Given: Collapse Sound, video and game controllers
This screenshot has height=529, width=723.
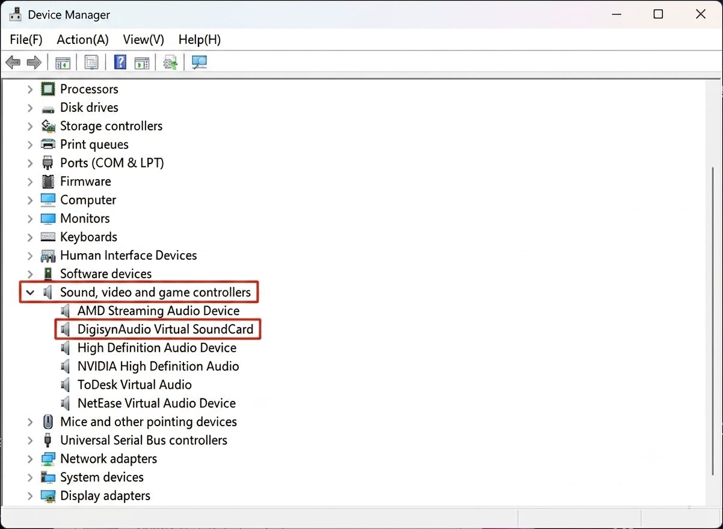Looking at the screenshot, I should (x=29, y=293).
